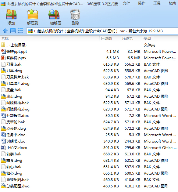Click the 360压缩 title bar app icon
Viewport: 178px width, 192px height.
[3, 4]
